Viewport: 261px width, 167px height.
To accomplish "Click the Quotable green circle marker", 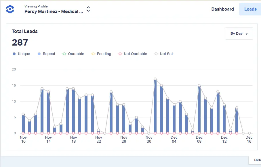I will (x=64, y=54).
